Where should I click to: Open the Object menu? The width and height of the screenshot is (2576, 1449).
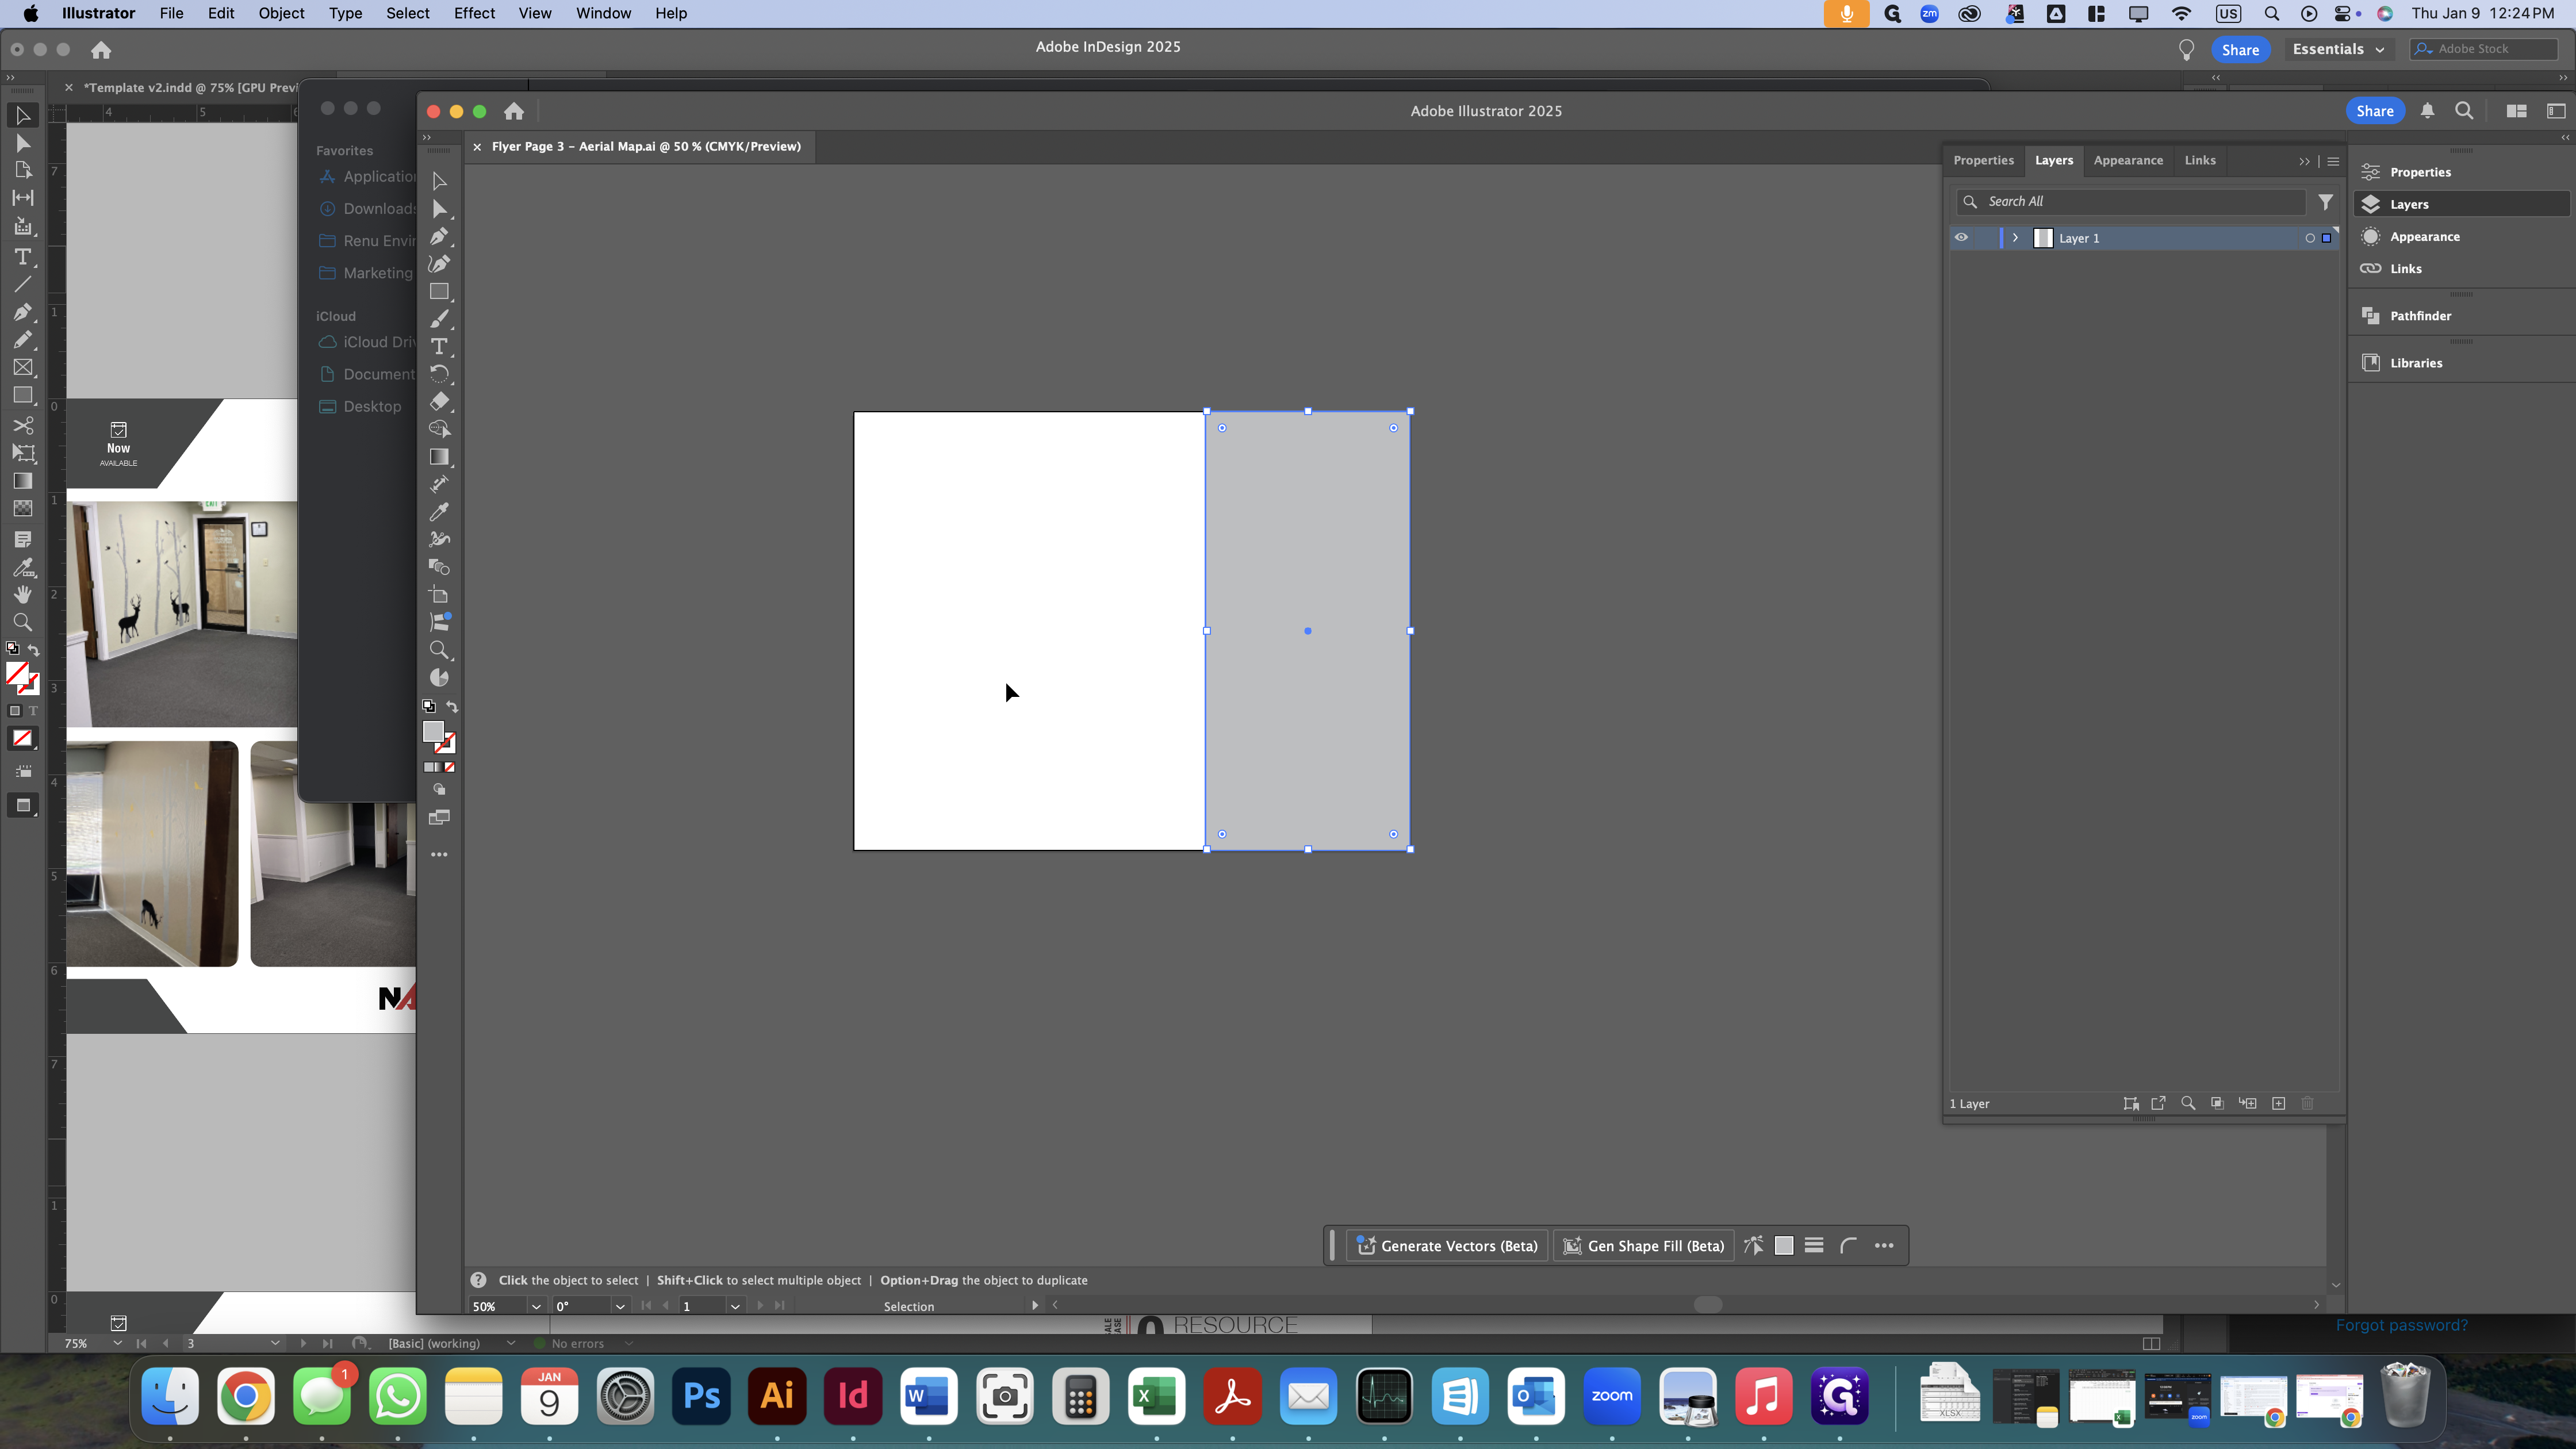click(x=281, y=13)
